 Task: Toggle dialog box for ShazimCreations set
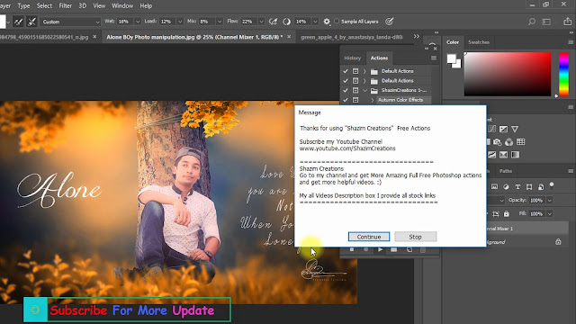[355, 90]
